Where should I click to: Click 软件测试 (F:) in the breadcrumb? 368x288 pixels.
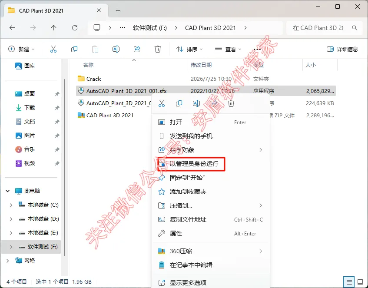150,28
